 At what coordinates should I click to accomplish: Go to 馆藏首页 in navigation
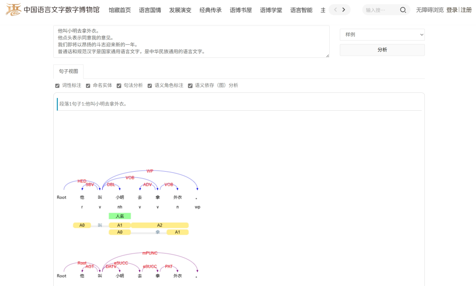[119, 10]
